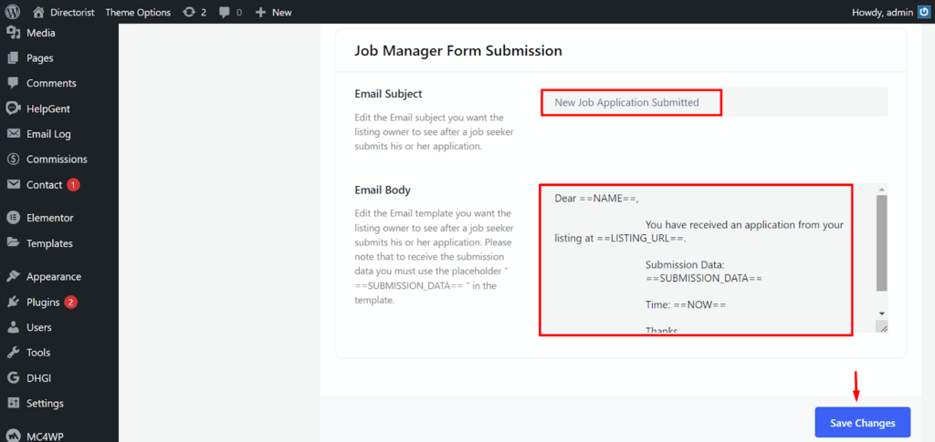Click the Plugins plug icon

(14, 302)
